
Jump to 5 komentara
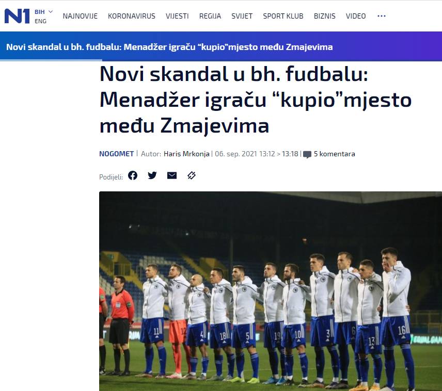(x=334, y=154)
